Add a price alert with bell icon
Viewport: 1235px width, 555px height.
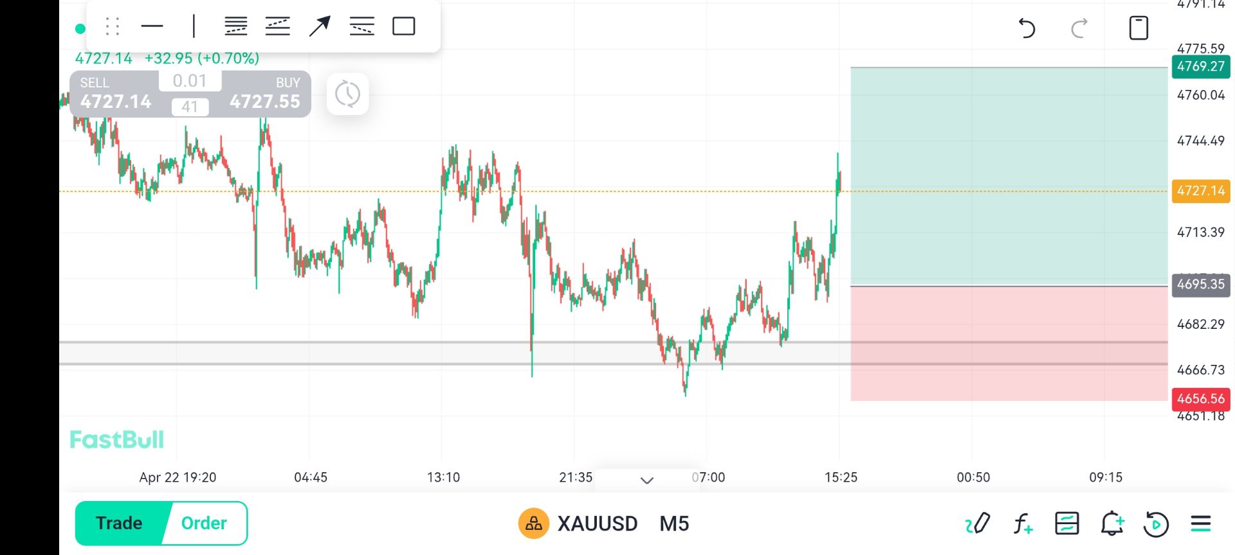tap(1111, 524)
